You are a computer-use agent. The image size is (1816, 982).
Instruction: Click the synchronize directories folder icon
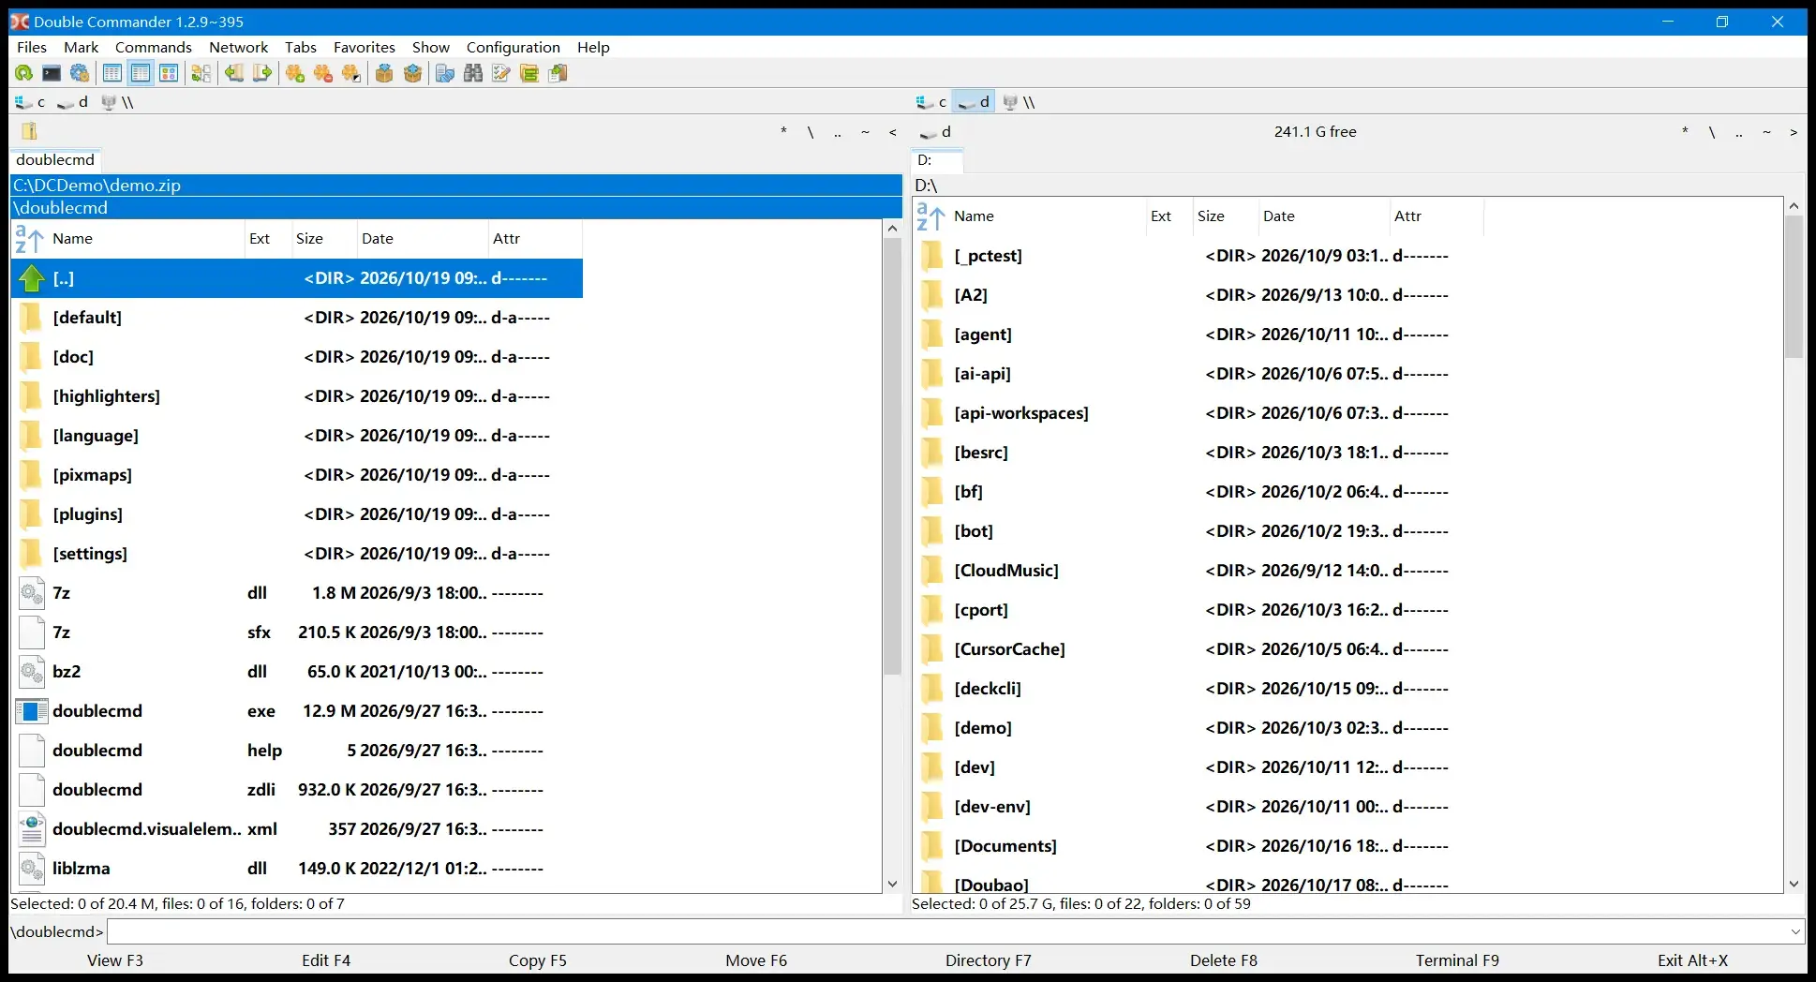529,73
